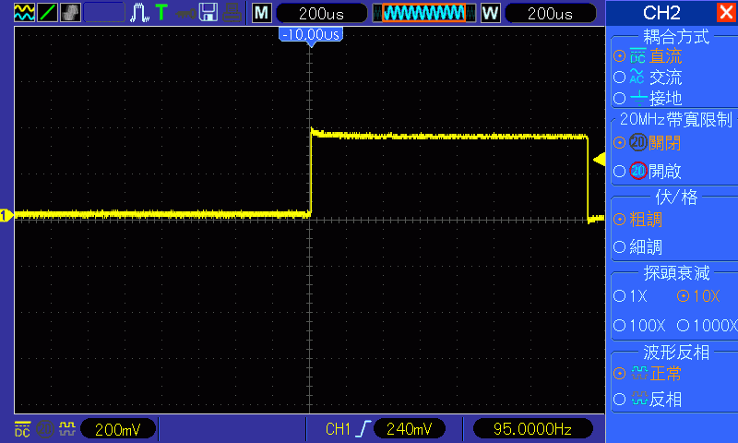Click the window timebase 200us value
This screenshot has height=443, width=738.
point(550,13)
